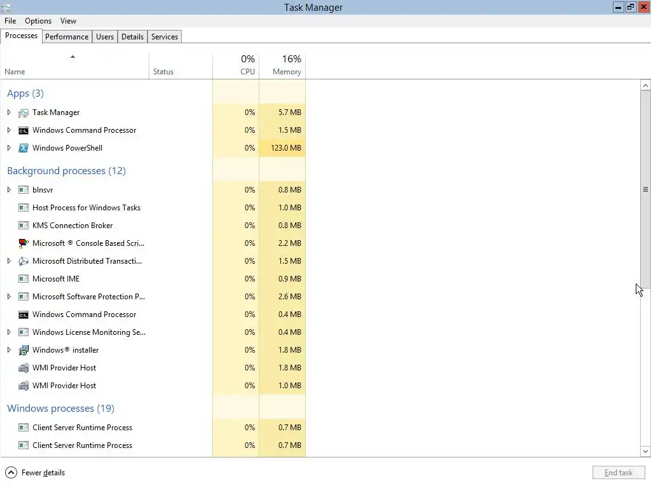Switch to the Users tab

point(105,37)
